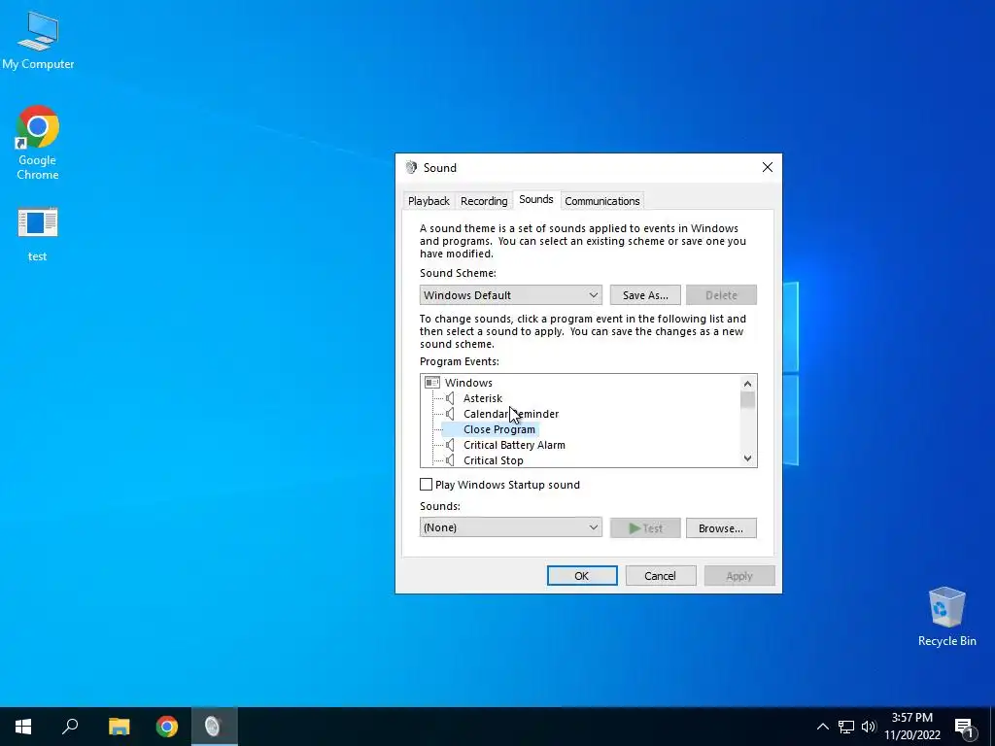Close the Sound dialog
Viewport: 995px width, 746px height.
tap(768, 167)
